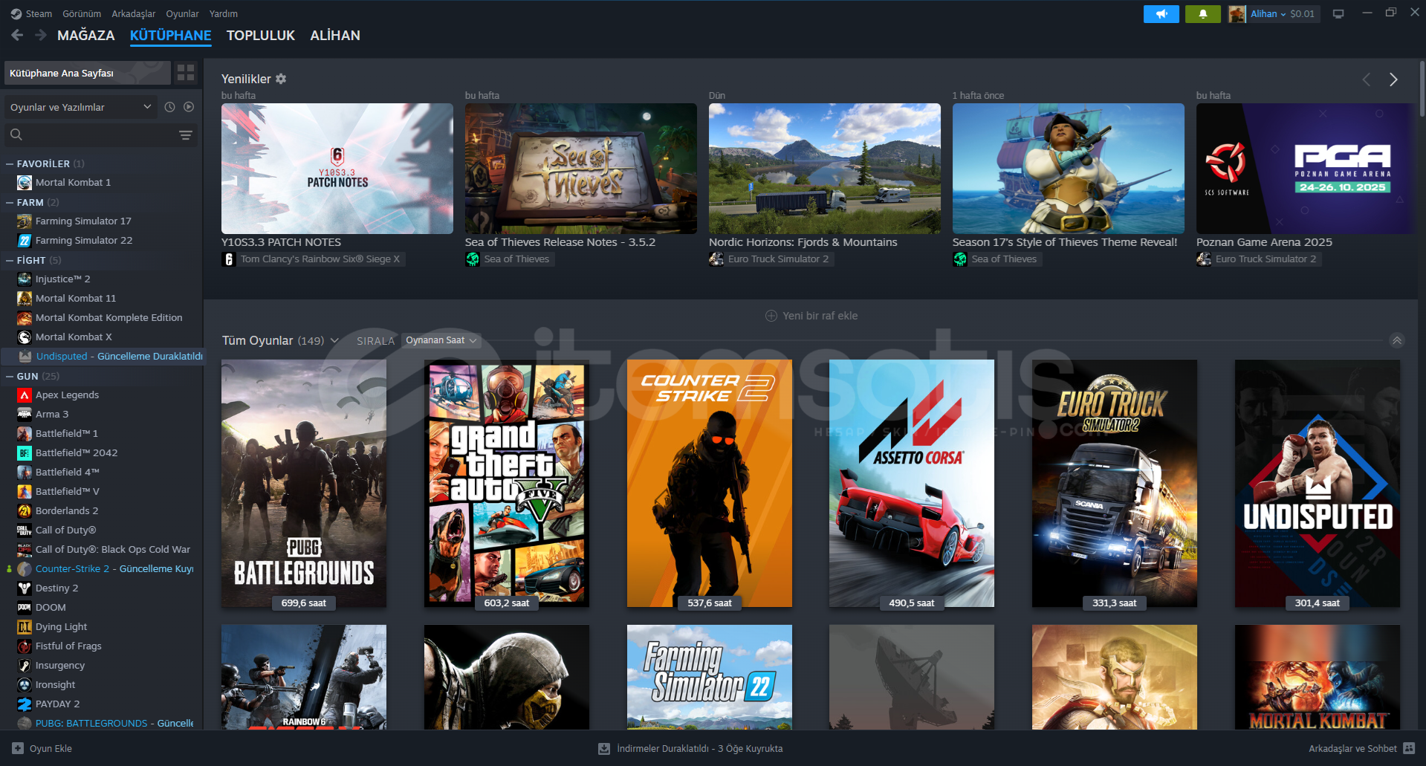Open advanced filter options icon
1426x766 pixels.
(x=186, y=134)
